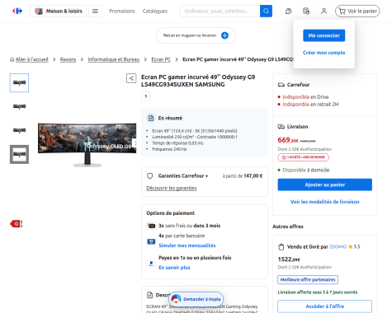The width and height of the screenshot is (392, 313).
Task: Click the PayPal icon in payment options
Action: coord(151,264)
